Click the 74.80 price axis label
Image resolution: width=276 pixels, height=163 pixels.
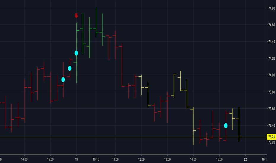pos(272,8)
